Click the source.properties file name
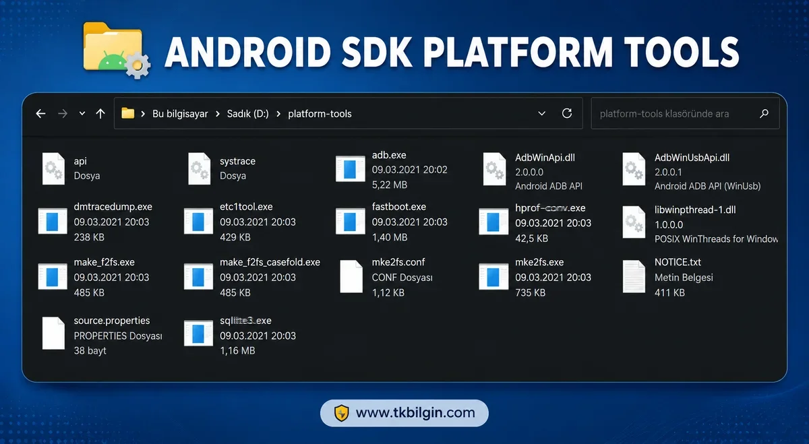This screenshot has width=809, height=444. (112, 321)
